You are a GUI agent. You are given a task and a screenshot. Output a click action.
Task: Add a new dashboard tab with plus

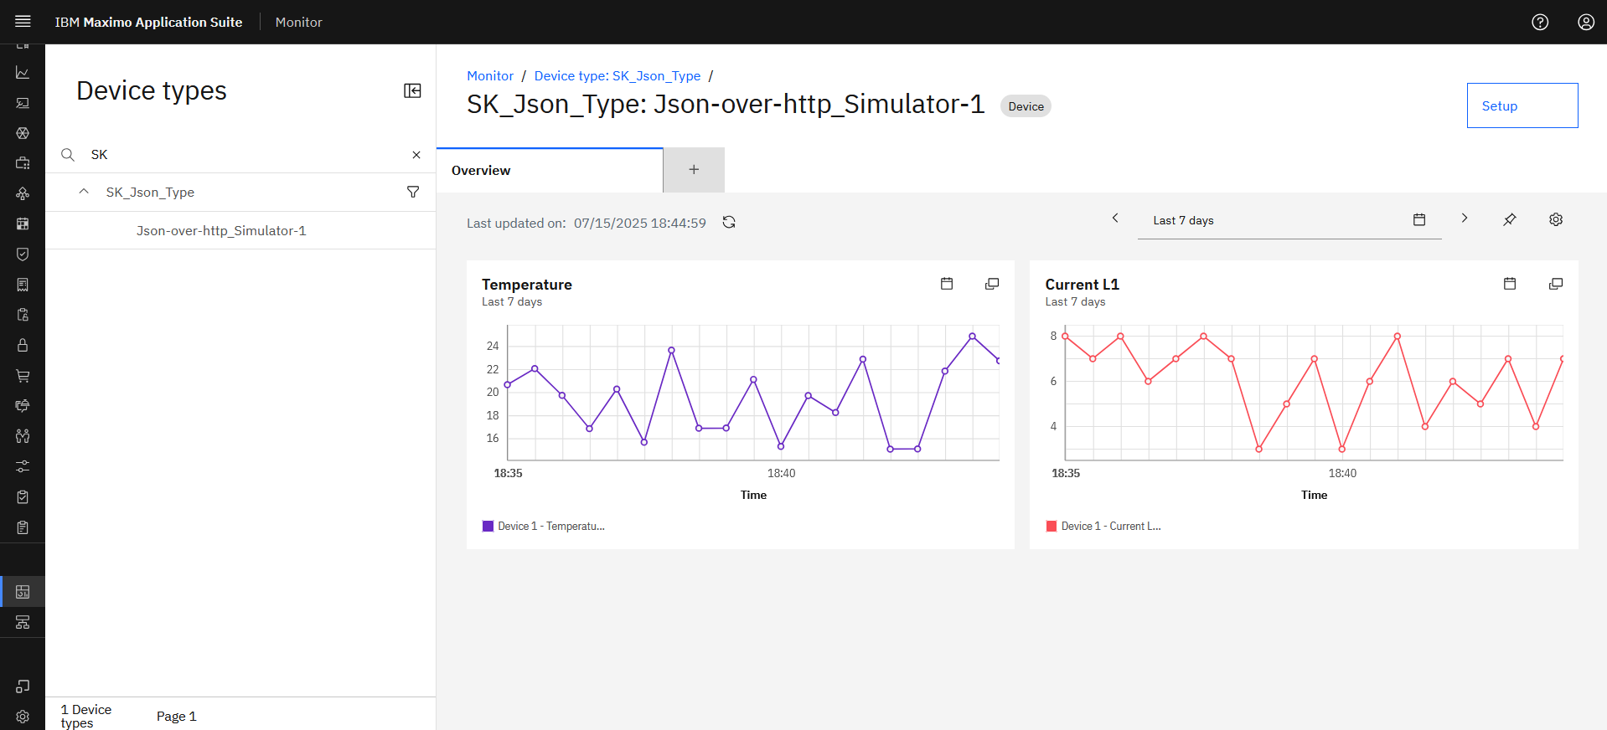[x=694, y=170]
